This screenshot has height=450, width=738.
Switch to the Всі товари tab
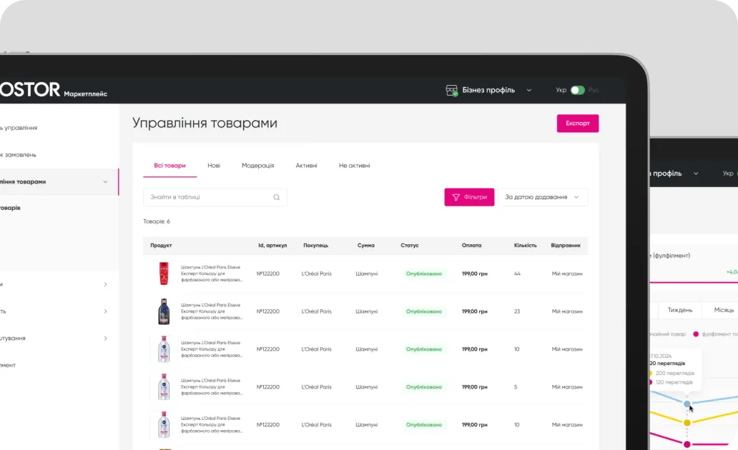pyautogui.click(x=169, y=166)
